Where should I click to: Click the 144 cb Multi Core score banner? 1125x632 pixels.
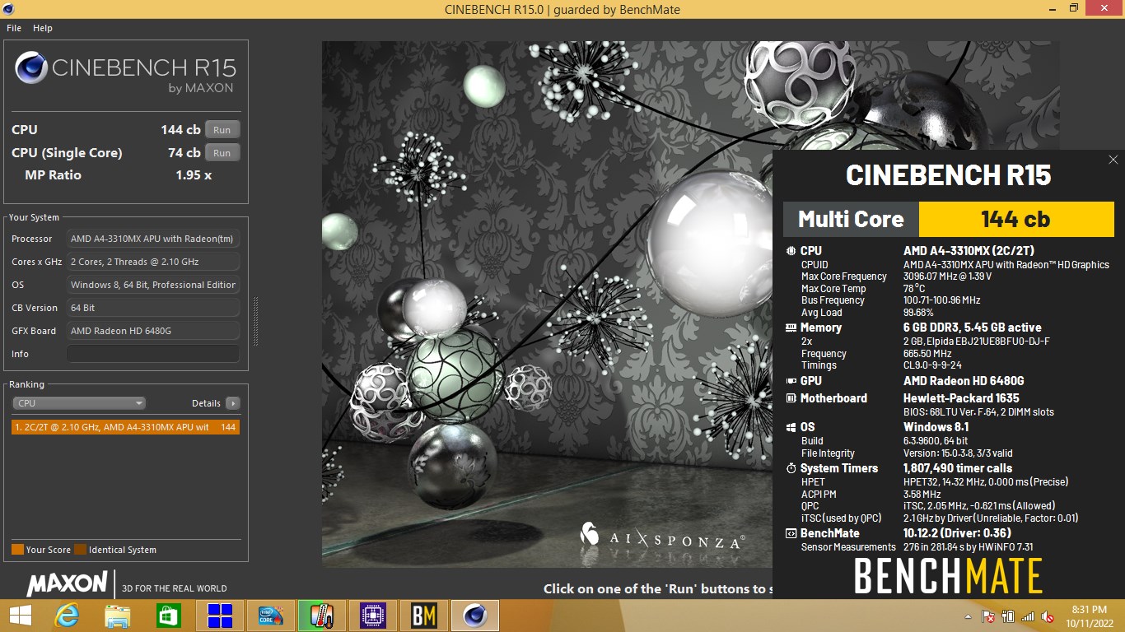point(1016,219)
